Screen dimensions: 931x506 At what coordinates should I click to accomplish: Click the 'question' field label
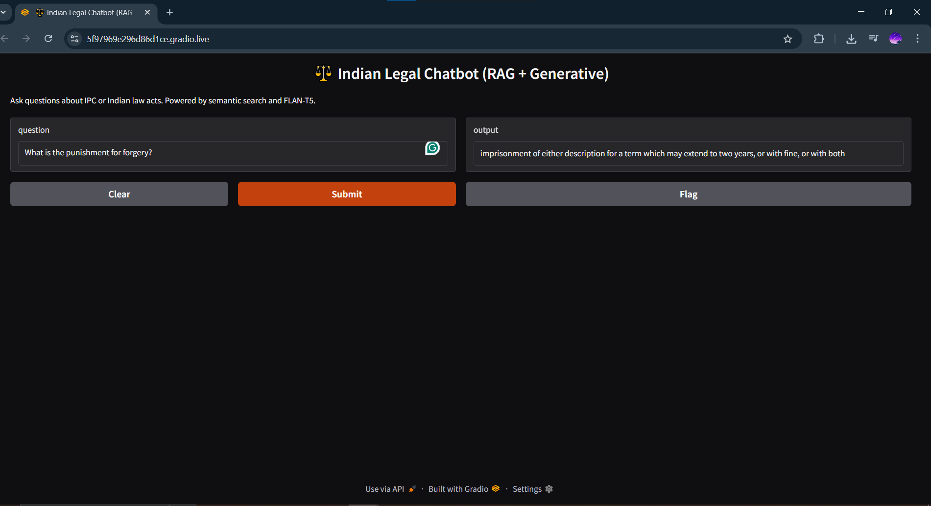(x=34, y=130)
